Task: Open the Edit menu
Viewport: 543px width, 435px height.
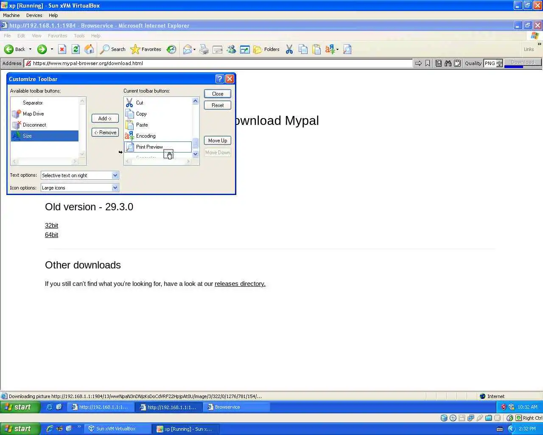Action: click(21, 36)
